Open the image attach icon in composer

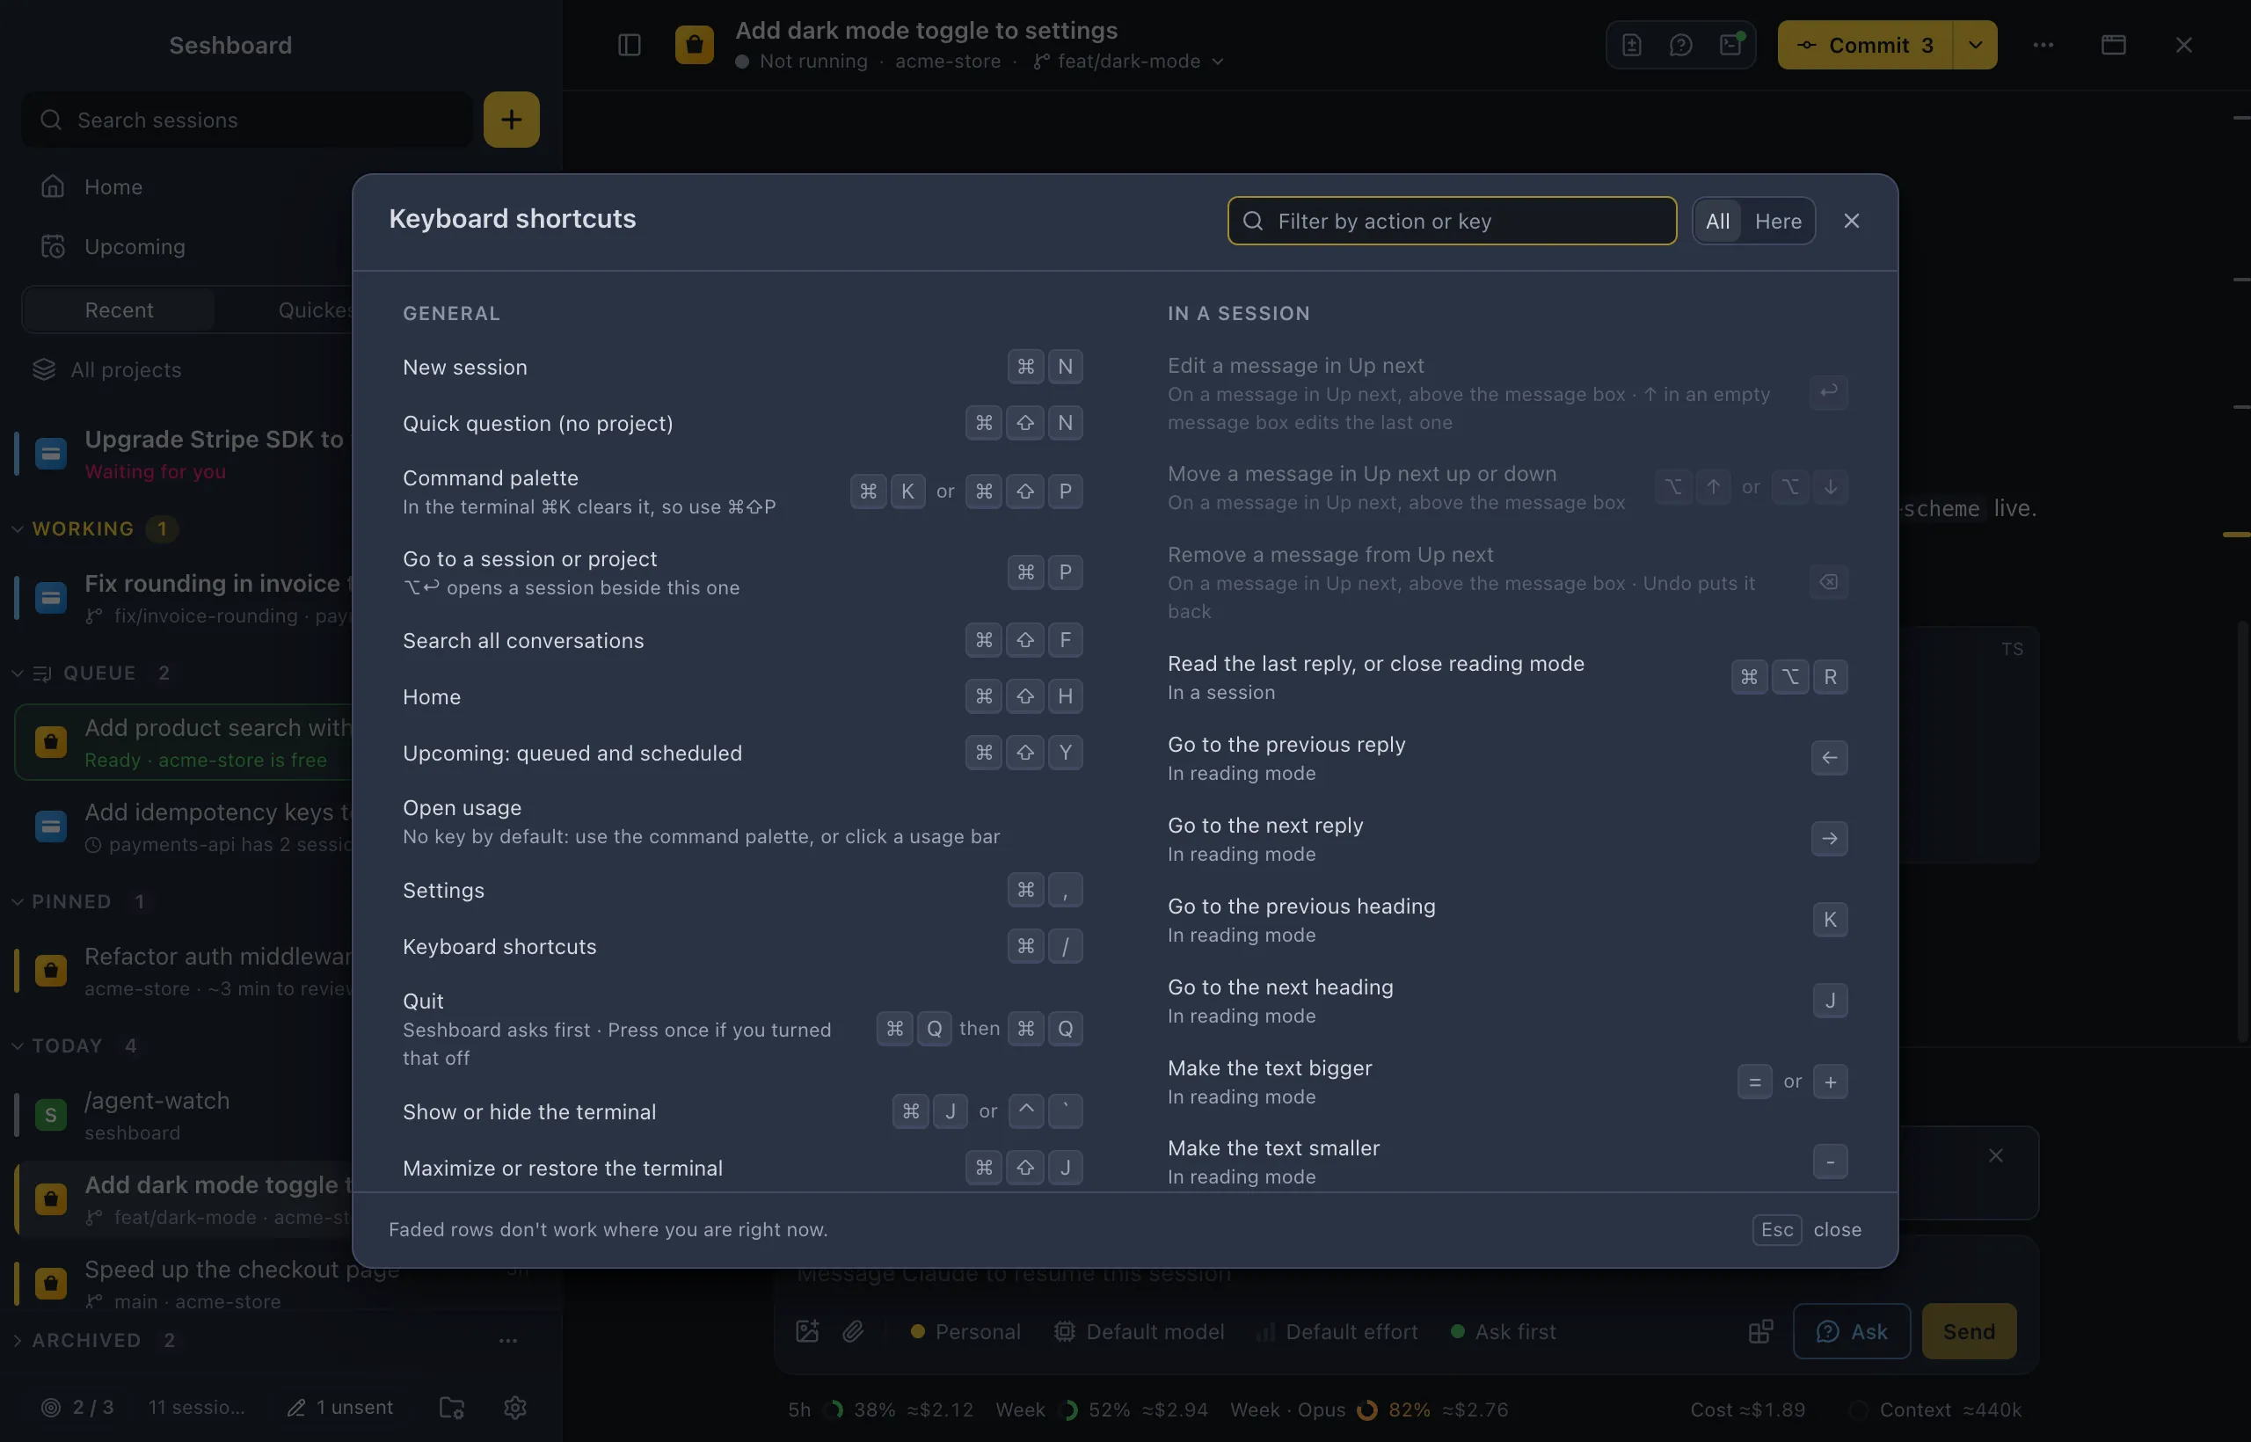[x=807, y=1330]
